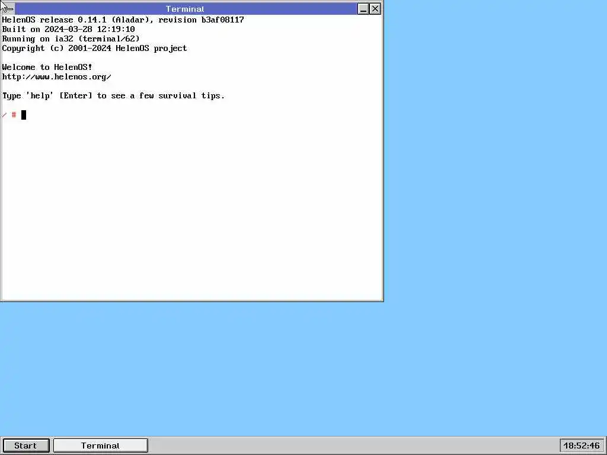607x455 pixels.
Task: Click the HelenOS release 0.14.1 line
Action: (123, 20)
